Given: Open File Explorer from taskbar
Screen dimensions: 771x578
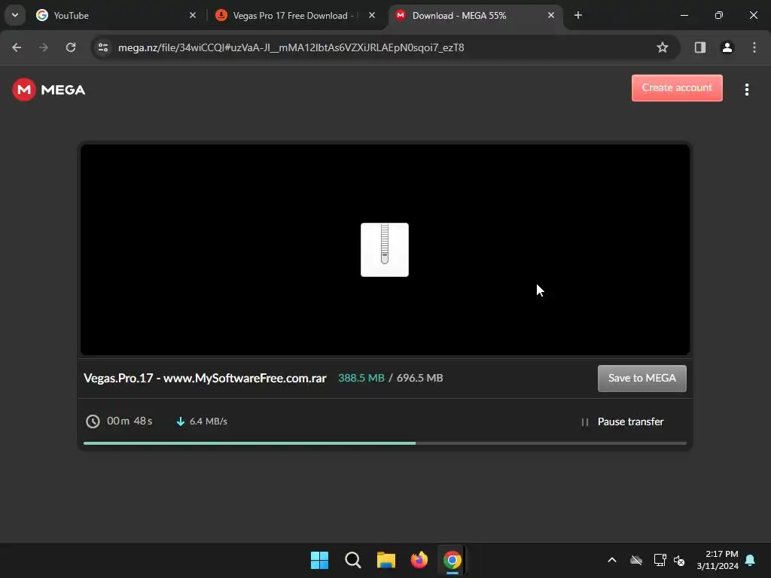Looking at the screenshot, I should click(386, 560).
